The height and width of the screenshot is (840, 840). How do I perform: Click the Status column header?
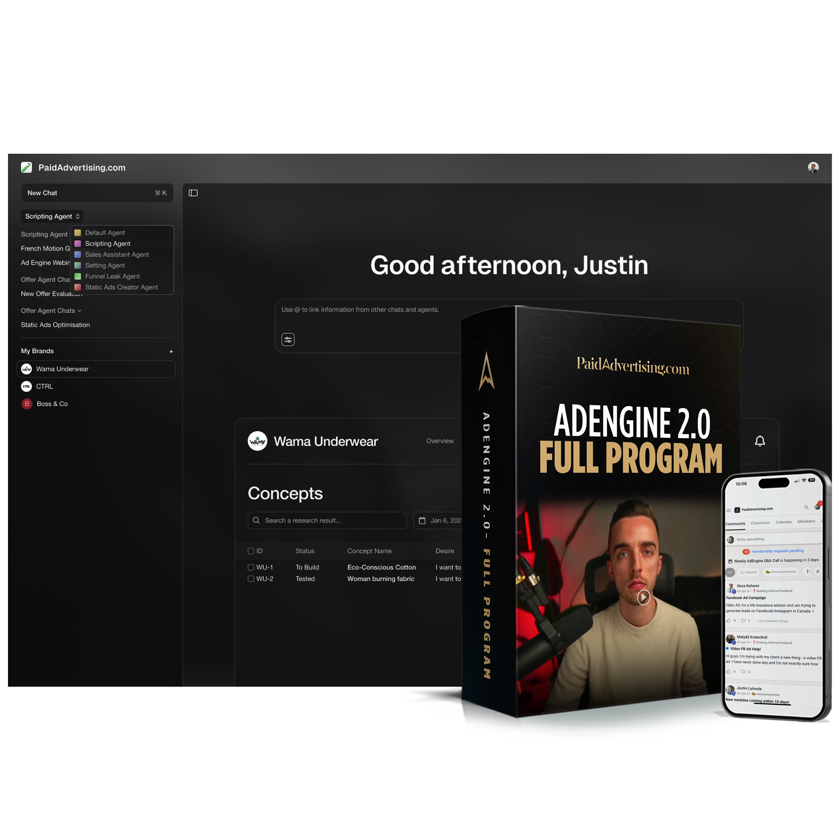[x=305, y=551]
